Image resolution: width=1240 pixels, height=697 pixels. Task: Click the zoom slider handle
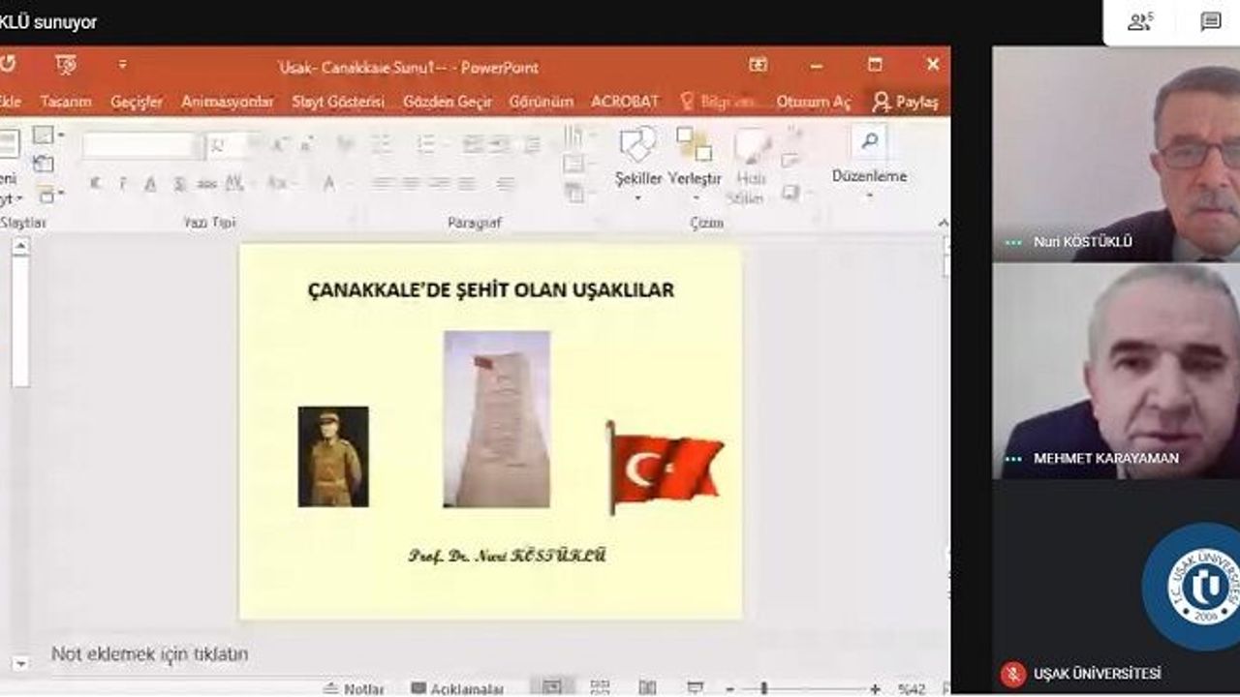pos(763,688)
